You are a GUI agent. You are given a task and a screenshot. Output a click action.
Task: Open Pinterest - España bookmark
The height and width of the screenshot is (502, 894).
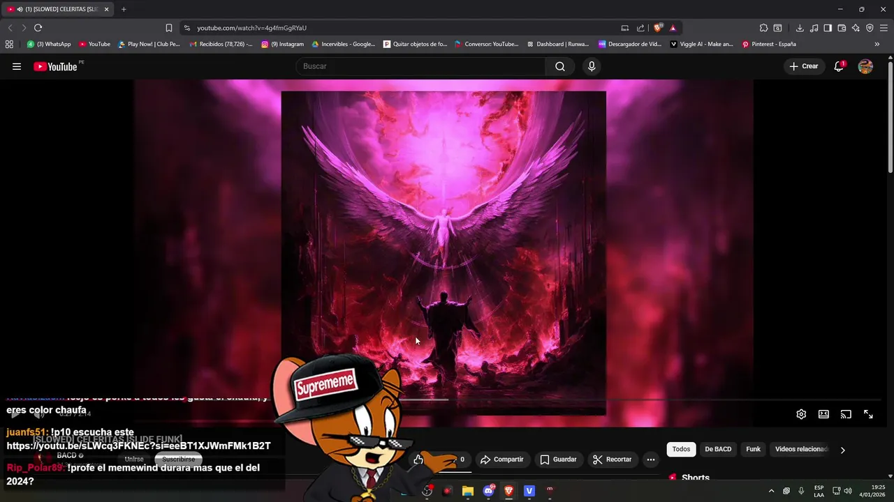pyautogui.click(x=769, y=44)
